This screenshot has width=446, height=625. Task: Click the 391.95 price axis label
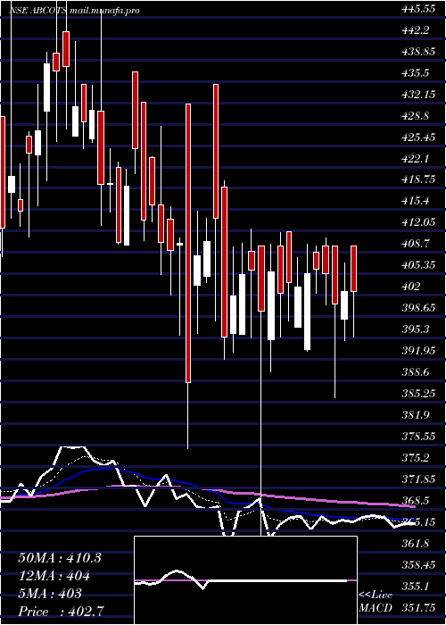coord(418,351)
